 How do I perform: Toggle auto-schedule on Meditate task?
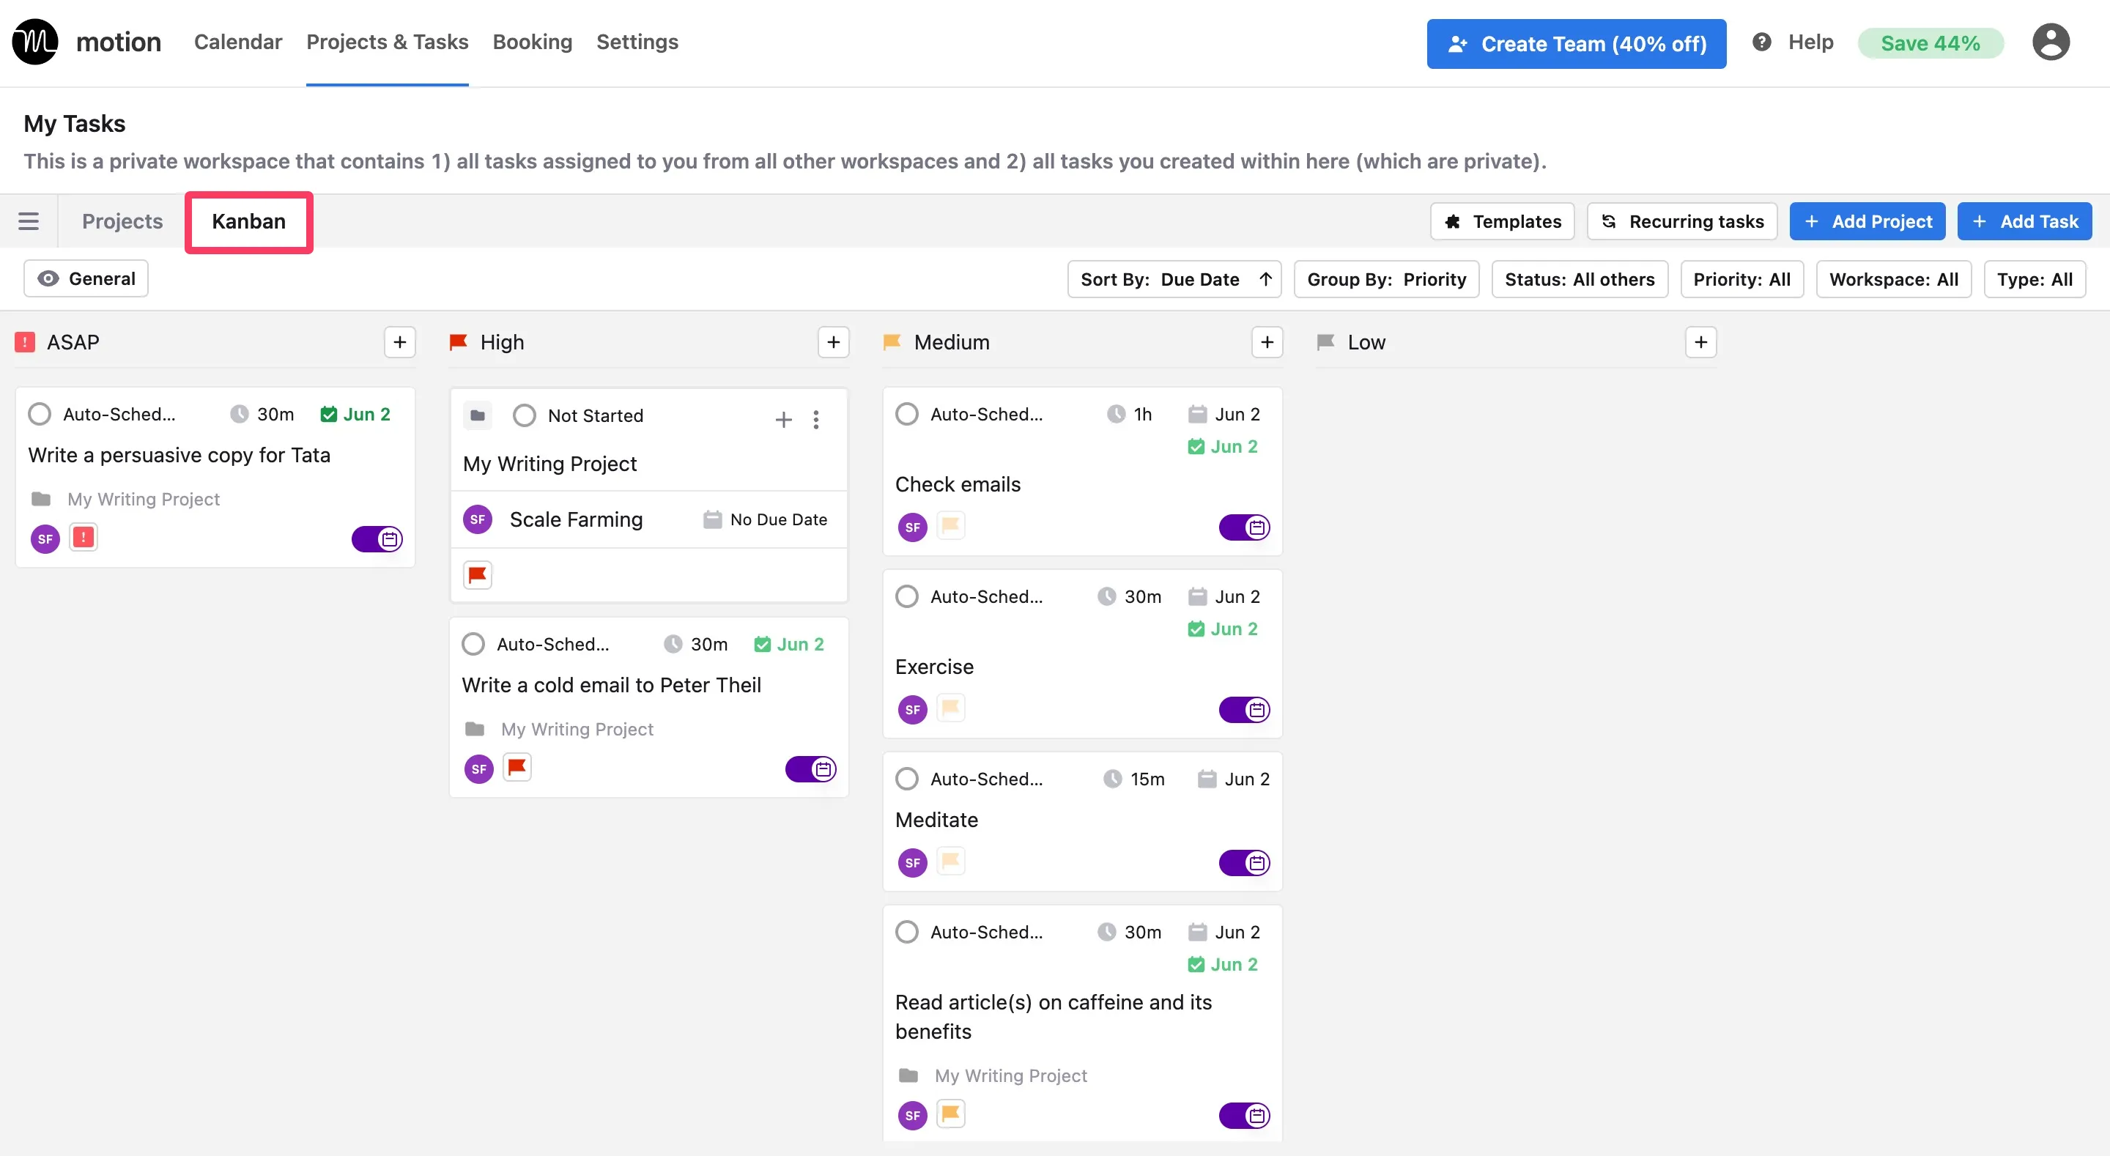point(1243,863)
